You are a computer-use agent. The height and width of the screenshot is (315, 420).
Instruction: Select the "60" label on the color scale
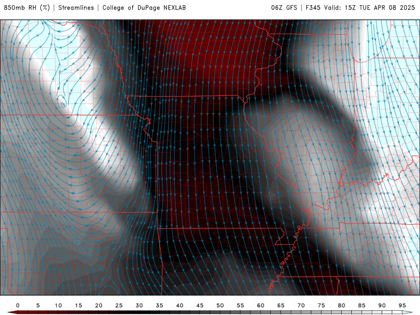[260, 306]
